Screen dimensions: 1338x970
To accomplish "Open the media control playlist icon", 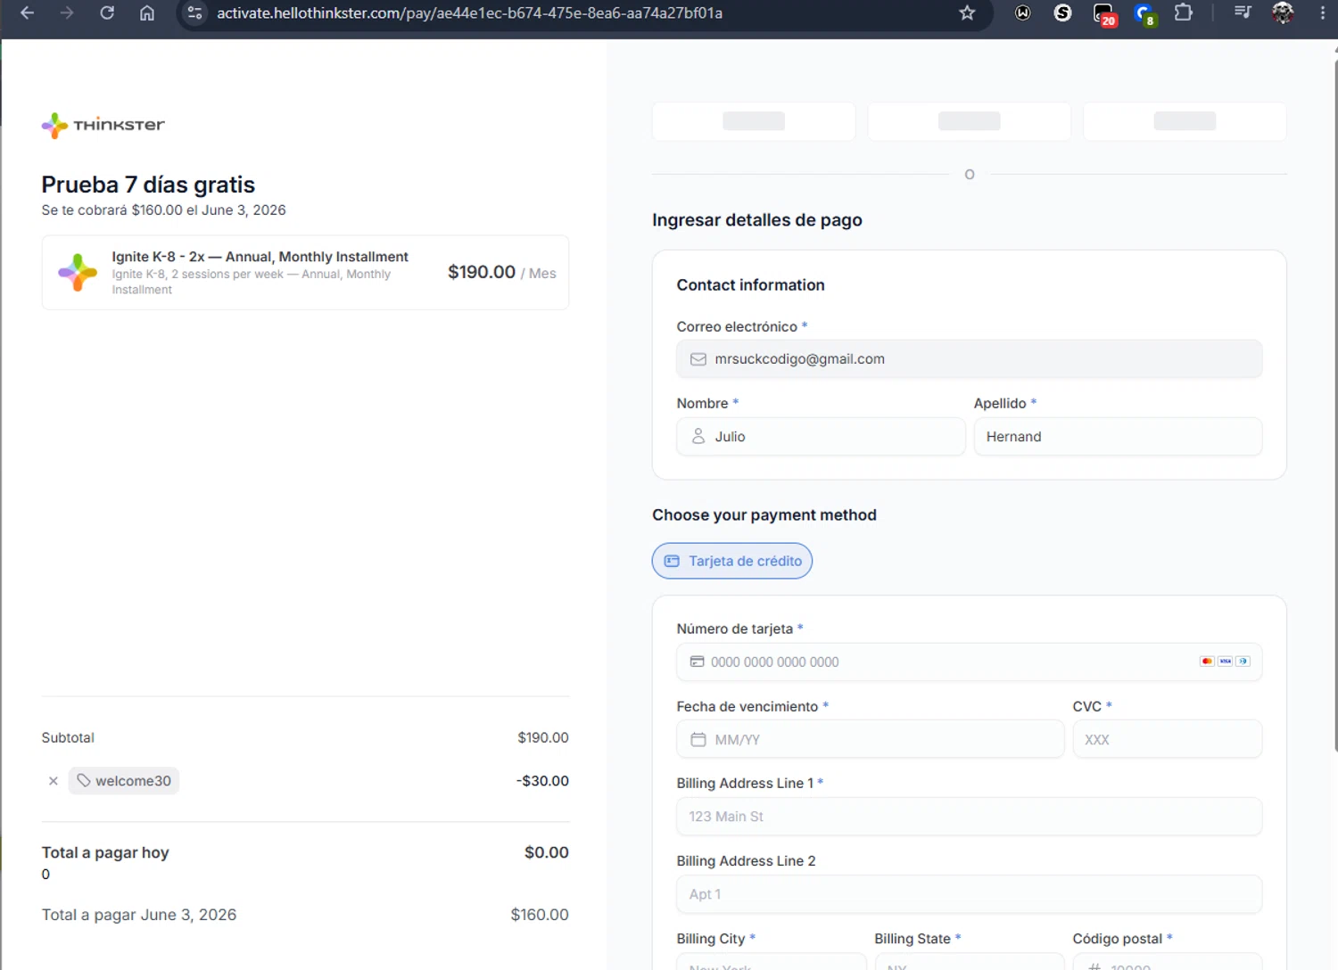I will (1243, 12).
